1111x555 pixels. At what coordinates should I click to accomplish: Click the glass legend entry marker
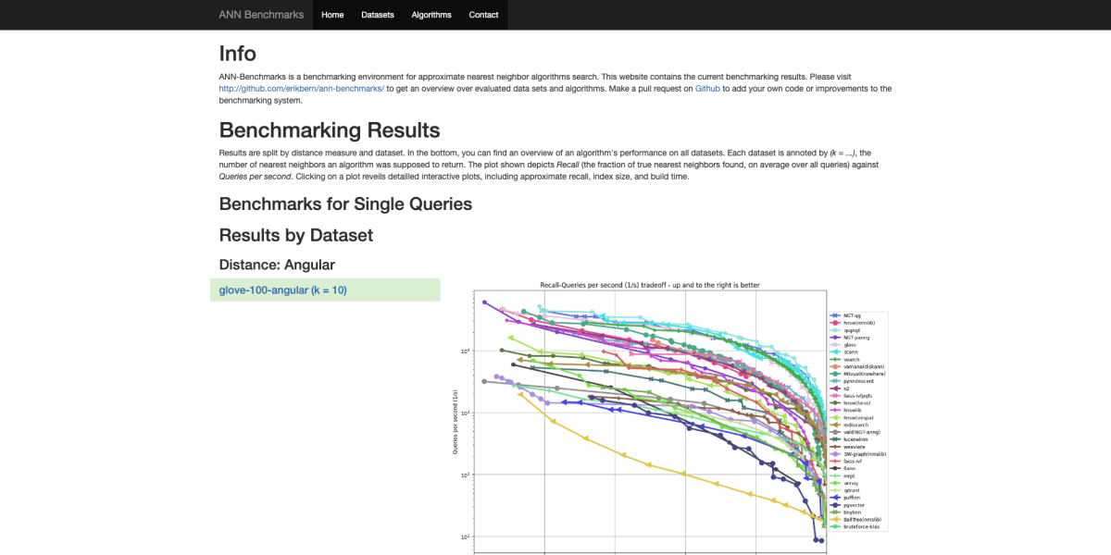click(x=835, y=344)
